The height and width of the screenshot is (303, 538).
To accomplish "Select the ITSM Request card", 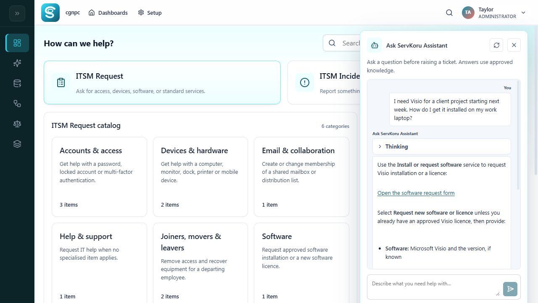I will (x=162, y=82).
